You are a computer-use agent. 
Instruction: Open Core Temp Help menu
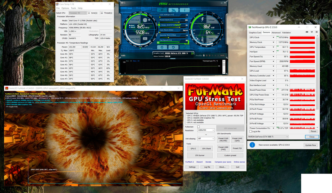click(80, 8)
